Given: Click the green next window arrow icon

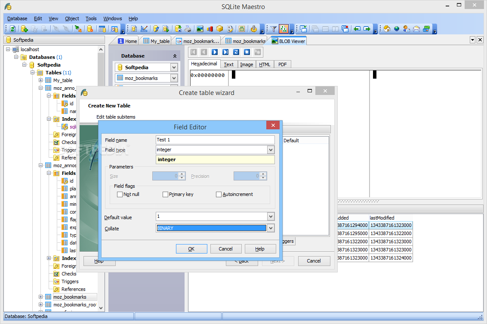Looking at the screenshot, I should pyautogui.click(x=367, y=29).
